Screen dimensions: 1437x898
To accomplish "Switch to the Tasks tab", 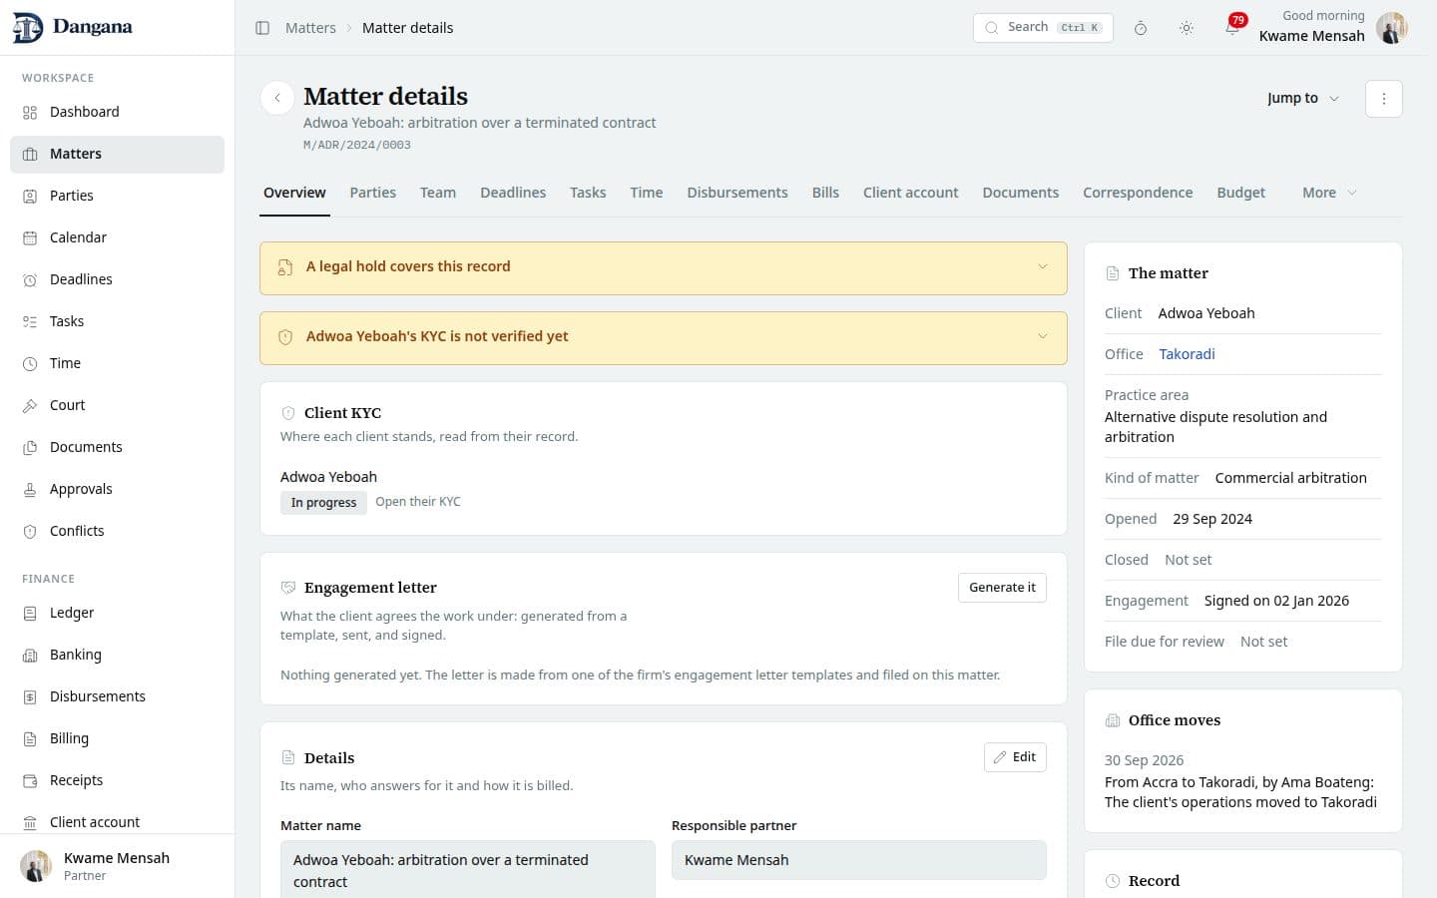I will (588, 193).
